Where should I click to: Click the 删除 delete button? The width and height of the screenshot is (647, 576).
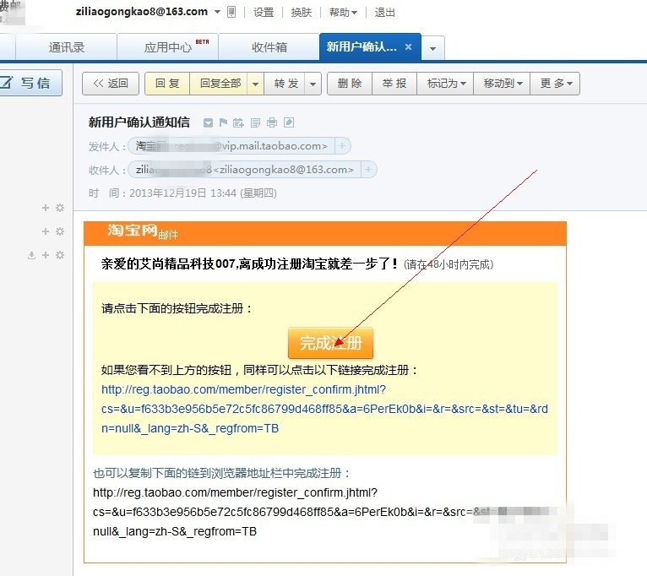click(x=350, y=84)
